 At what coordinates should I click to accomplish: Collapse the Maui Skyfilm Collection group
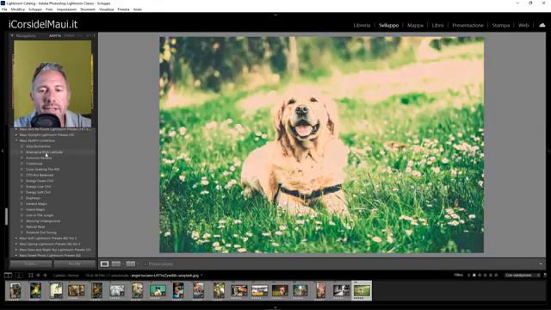point(16,140)
